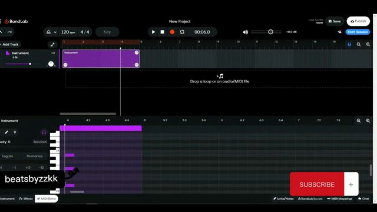Change the 120 bpm tempo field
This screenshot has height=212, width=377.
pos(68,32)
